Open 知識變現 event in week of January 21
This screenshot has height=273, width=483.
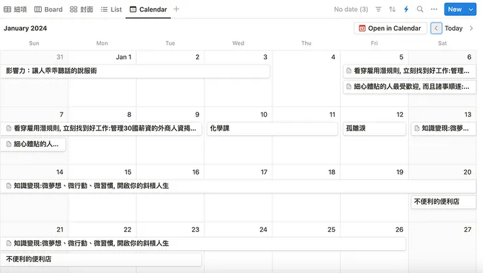point(203,244)
